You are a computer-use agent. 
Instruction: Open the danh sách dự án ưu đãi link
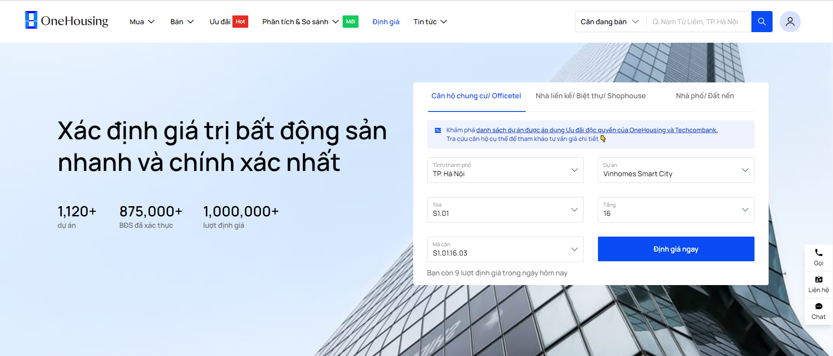[597, 130]
